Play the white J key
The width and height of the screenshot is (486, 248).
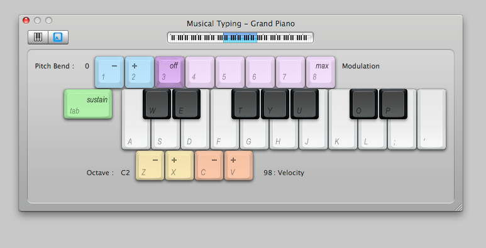click(x=313, y=135)
